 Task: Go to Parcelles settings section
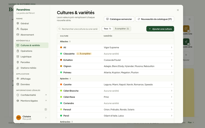point(32,62)
